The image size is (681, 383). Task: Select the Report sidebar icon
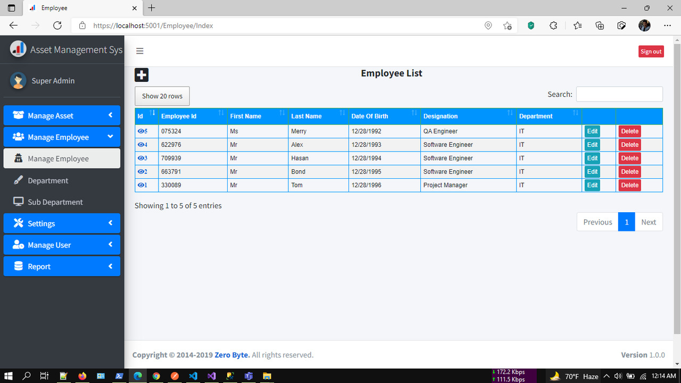coord(18,266)
